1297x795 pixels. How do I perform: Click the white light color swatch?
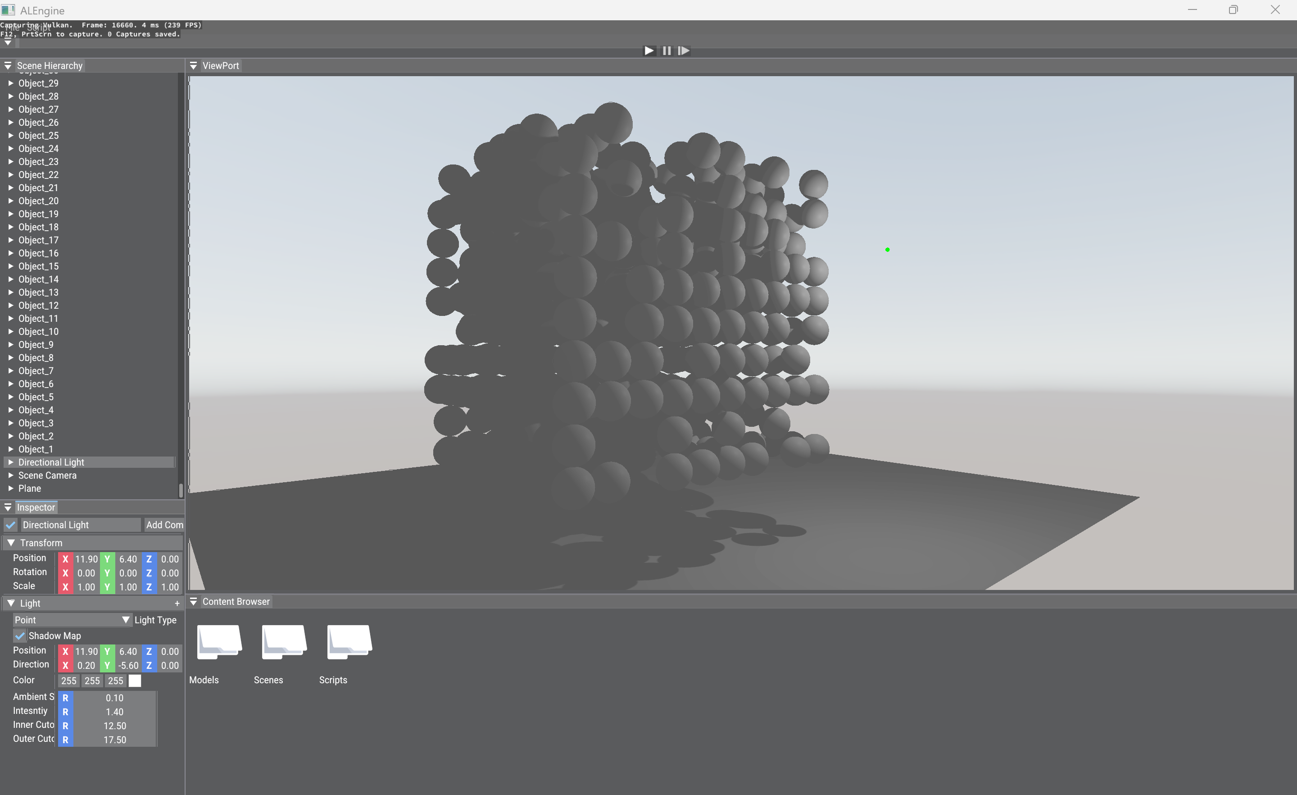pos(135,681)
